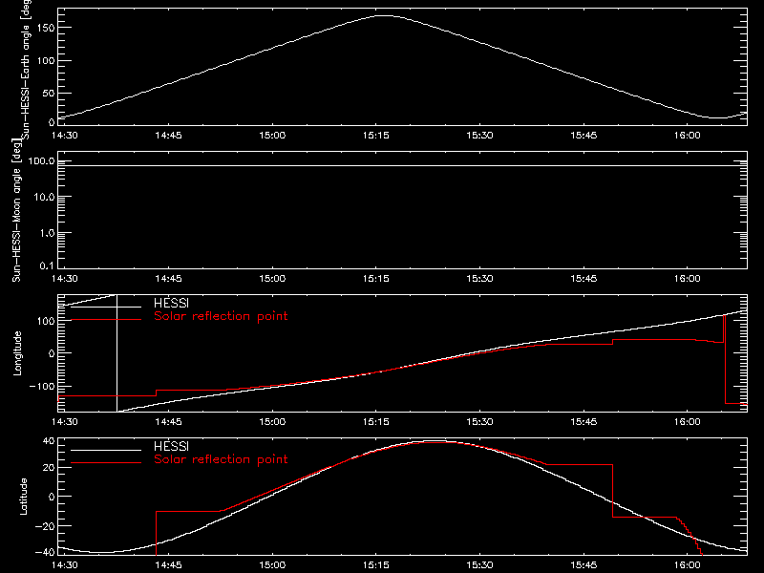Click 16:00 time label of Earth angle plot
Viewport: 764px width, 573px height.
688,136
